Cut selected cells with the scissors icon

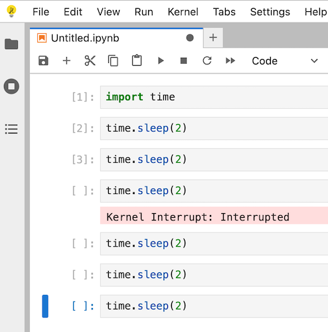(x=90, y=60)
